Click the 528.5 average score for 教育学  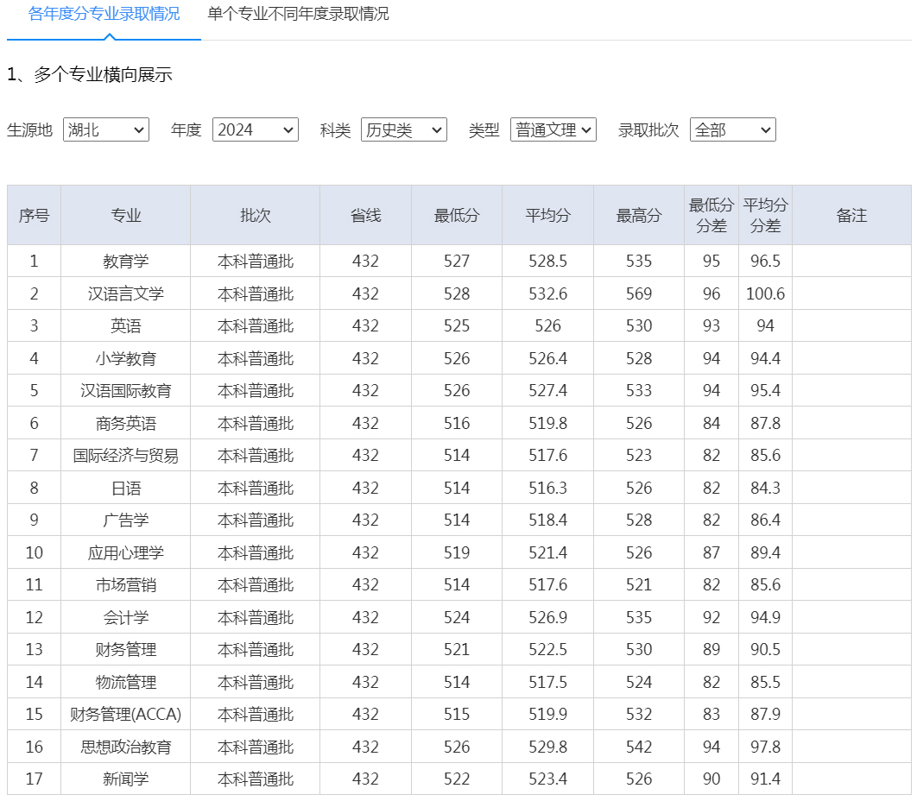pyautogui.click(x=548, y=261)
